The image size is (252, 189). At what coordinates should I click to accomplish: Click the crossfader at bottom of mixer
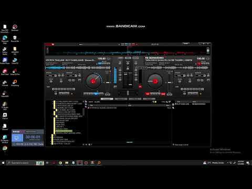point(128,93)
